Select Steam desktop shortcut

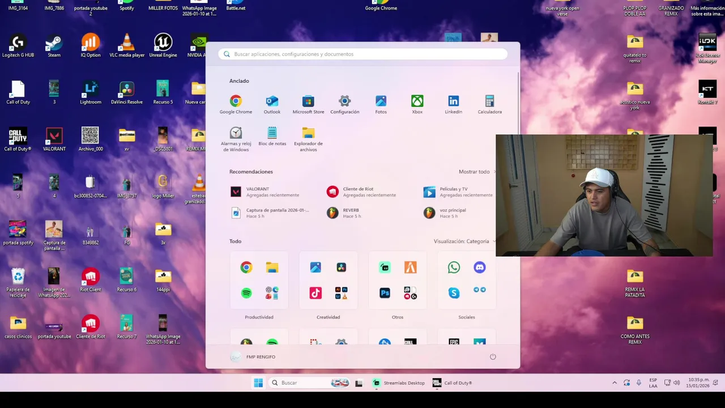(x=54, y=46)
